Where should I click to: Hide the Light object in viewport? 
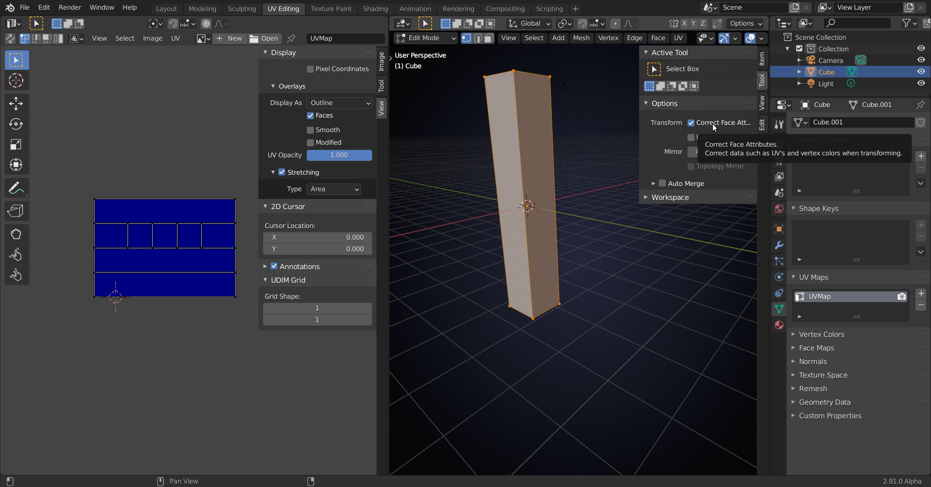coord(921,83)
